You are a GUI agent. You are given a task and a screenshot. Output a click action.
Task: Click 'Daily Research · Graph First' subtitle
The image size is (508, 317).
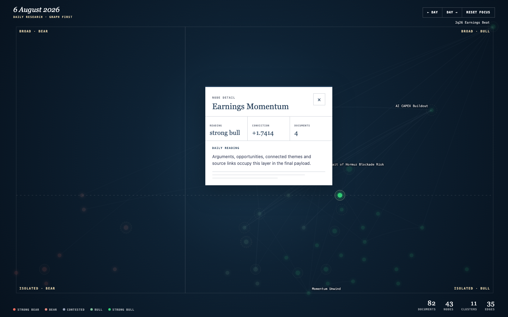[43, 17]
